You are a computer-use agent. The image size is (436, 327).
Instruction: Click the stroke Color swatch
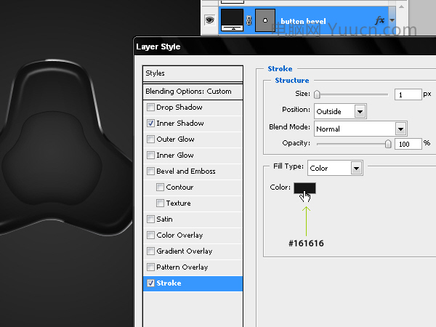click(304, 188)
